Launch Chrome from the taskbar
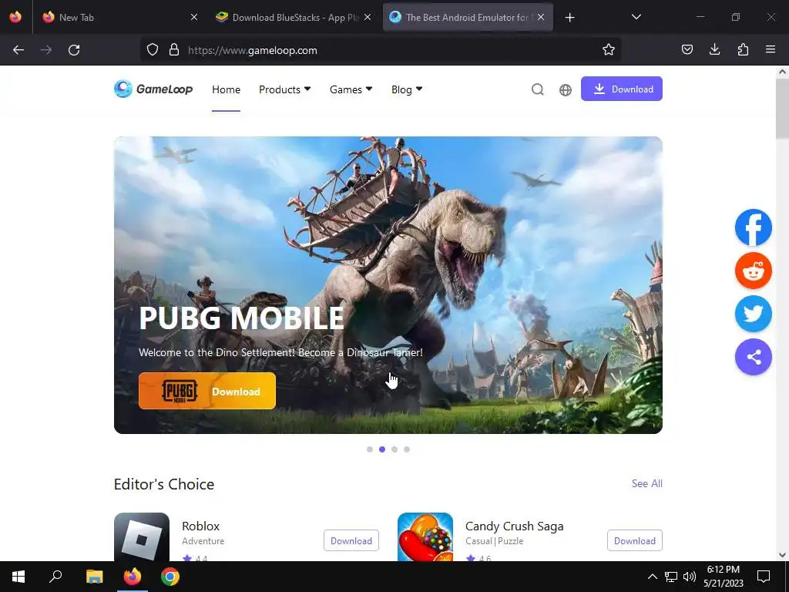 point(170,577)
